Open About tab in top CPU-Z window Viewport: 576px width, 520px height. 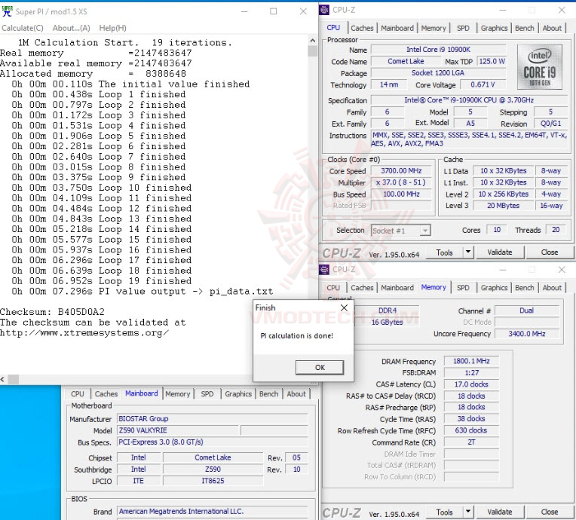click(x=552, y=28)
